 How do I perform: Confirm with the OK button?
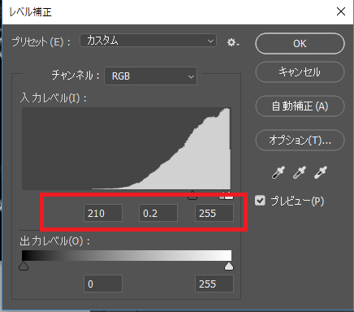coord(300,44)
